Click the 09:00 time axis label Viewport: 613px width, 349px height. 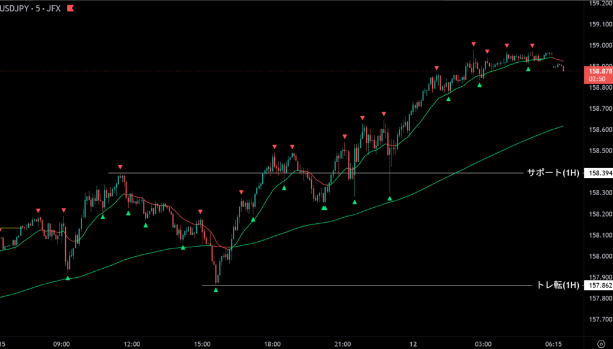[x=62, y=344]
